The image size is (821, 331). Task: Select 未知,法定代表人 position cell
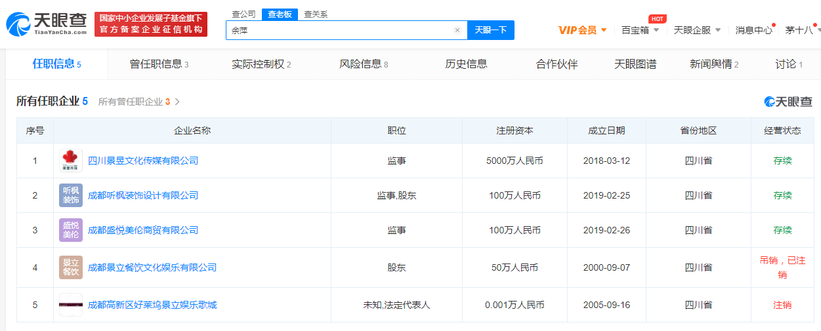(x=396, y=305)
